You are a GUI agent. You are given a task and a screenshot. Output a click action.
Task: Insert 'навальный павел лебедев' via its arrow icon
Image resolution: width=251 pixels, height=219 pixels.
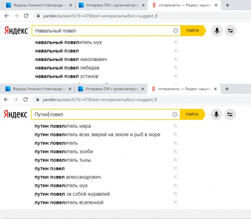point(176,68)
